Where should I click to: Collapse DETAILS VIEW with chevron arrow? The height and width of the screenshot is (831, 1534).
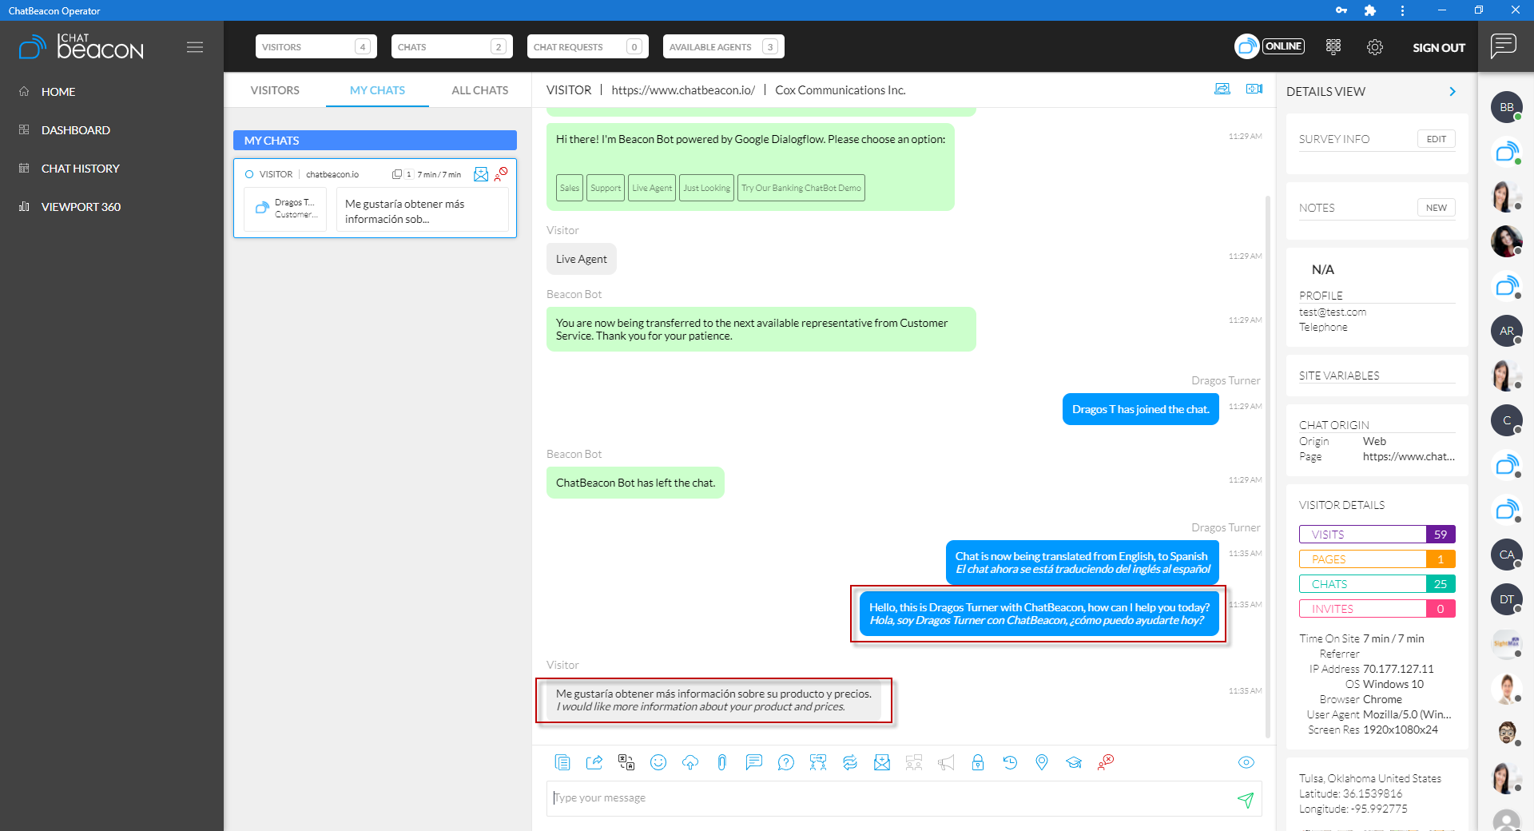1453,92
